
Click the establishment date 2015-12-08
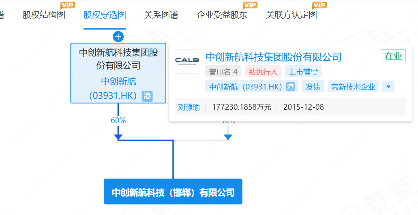point(303,107)
